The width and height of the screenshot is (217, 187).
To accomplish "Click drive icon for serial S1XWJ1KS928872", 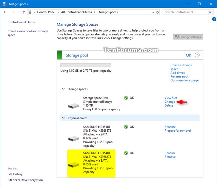I will click(x=73, y=139).
